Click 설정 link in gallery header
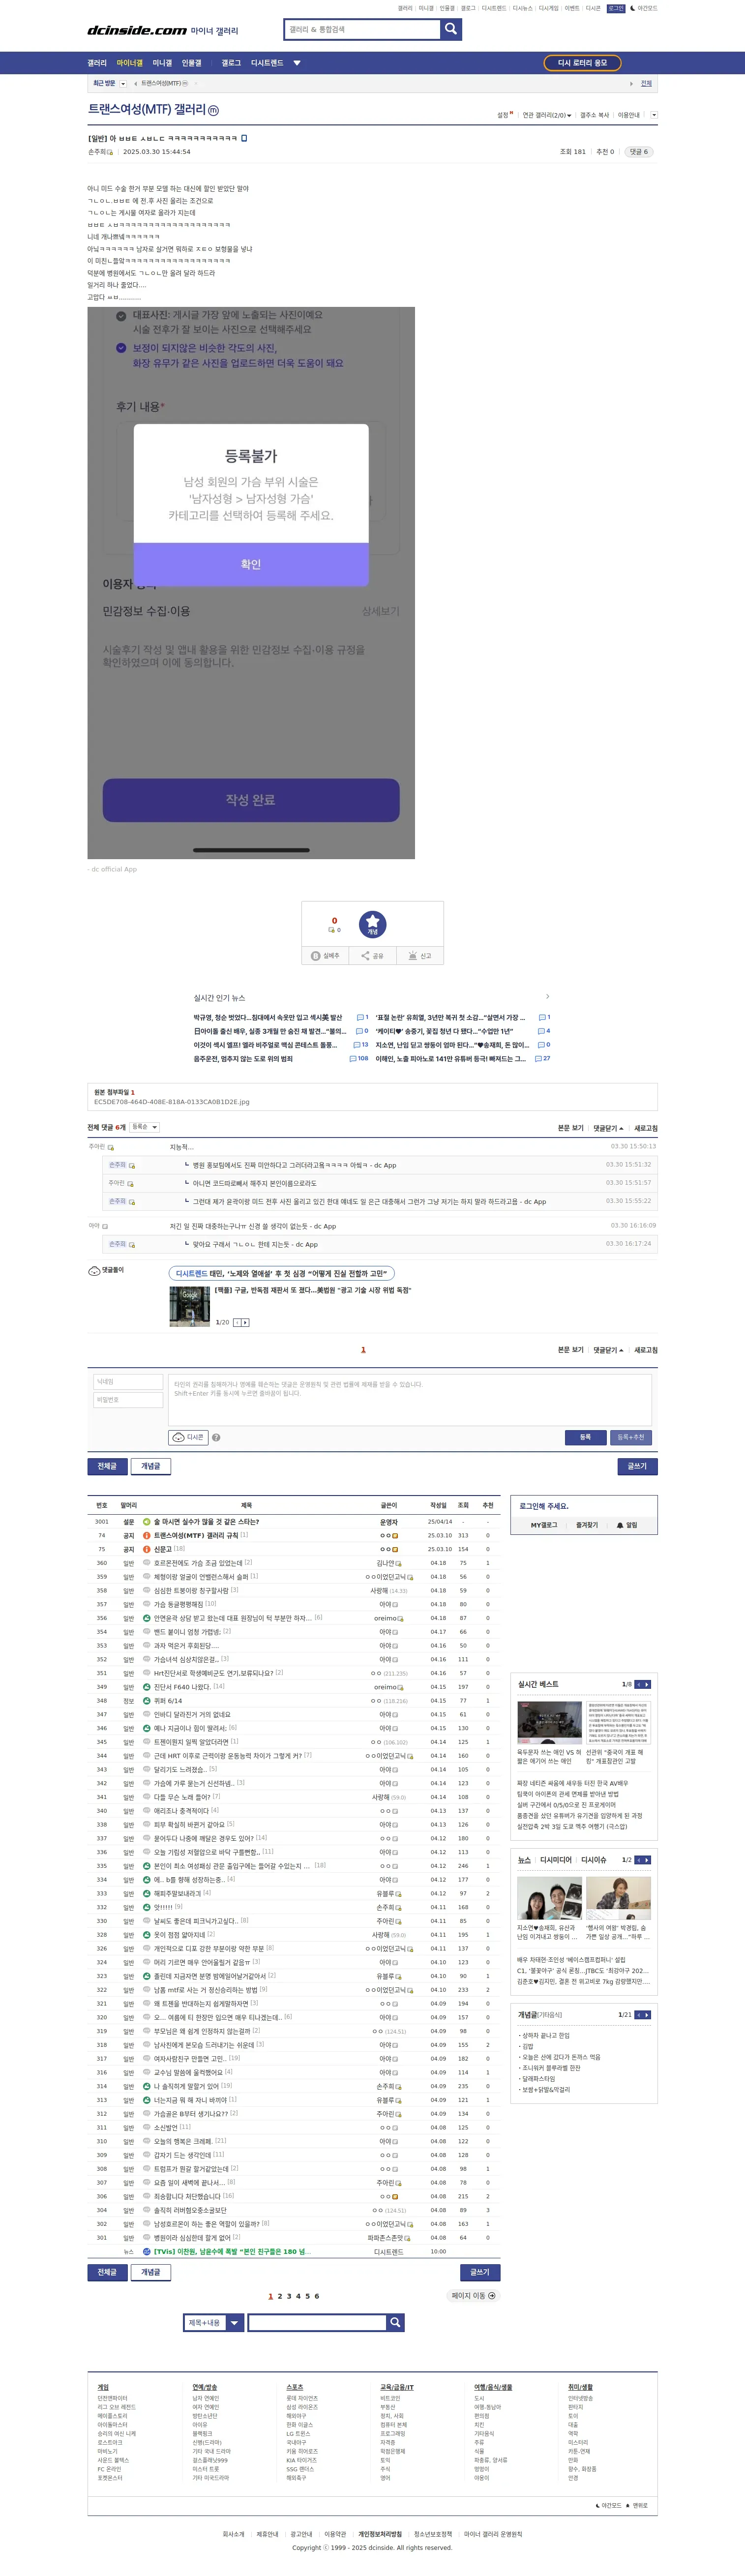The width and height of the screenshot is (745, 2576). (503, 115)
